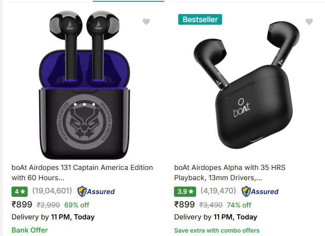View the 4,19,470 ratings count

coord(218,191)
